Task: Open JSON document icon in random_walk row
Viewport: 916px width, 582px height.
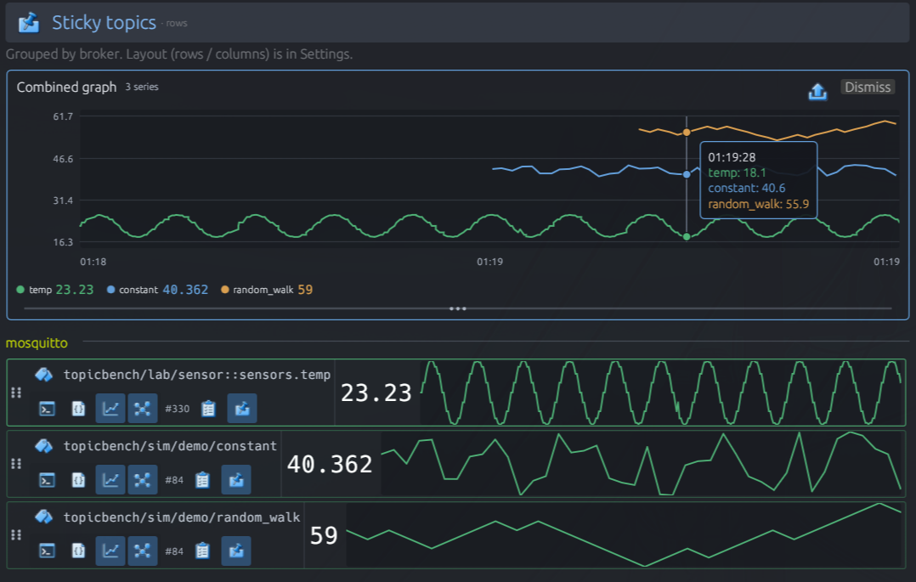Action: tap(78, 551)
